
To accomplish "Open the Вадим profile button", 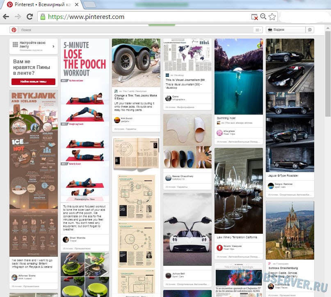I will (285, 30).
